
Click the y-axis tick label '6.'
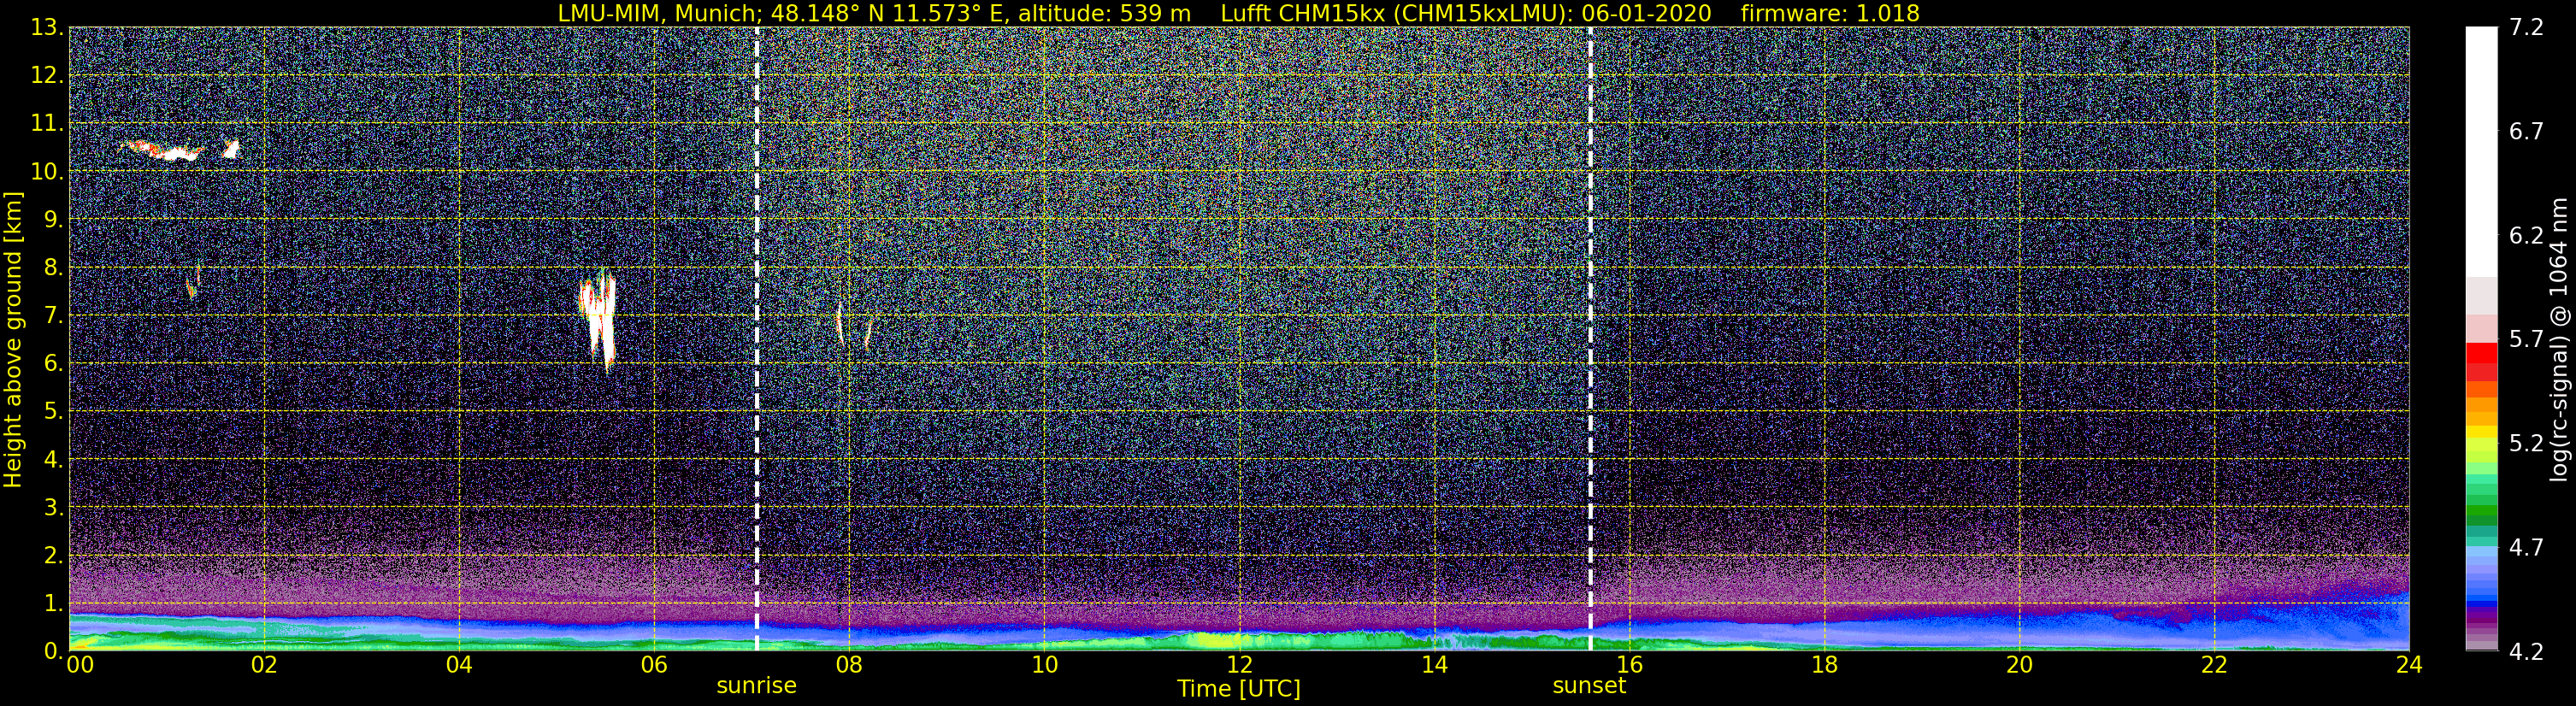click(x=54, y=363)
